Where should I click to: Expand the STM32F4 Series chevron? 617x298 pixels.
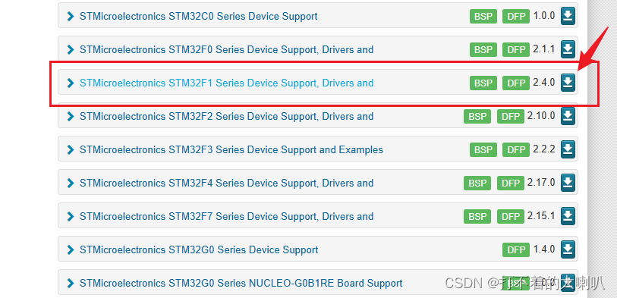coord(71,184)
